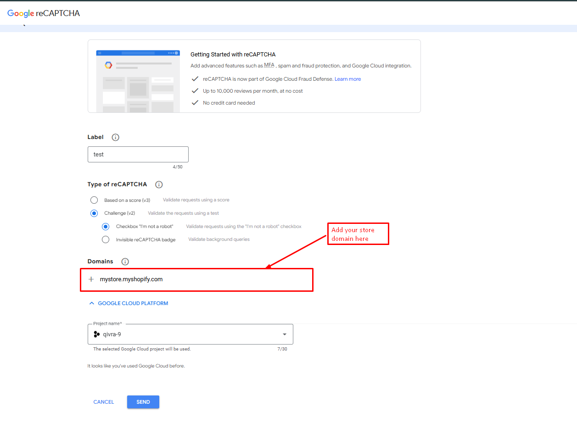Open the info icon next to Domains
Viewport: 577px width, 434px height.
[125, 262]
